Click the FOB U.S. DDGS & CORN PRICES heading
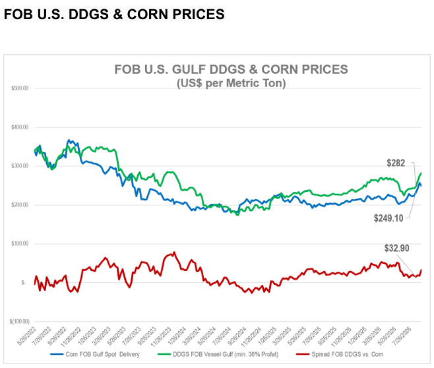The width and height of the screenshot is (434, 368). pyautogui.click(x=114, y=14)
